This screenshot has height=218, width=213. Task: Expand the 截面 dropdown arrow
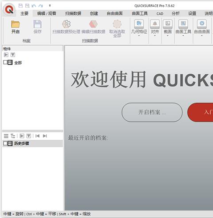168,36
